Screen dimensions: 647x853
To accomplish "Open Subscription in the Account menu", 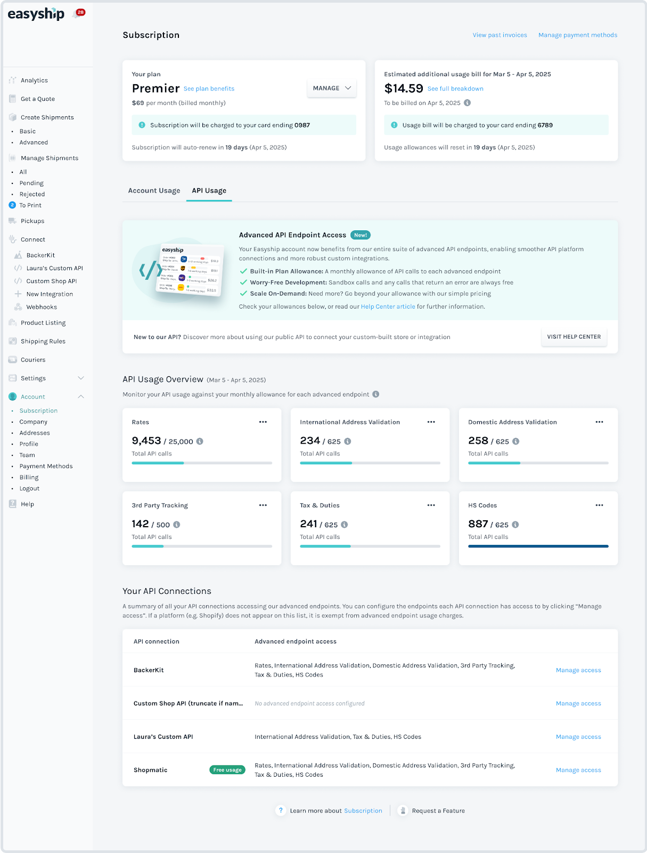I will point(38,411).
